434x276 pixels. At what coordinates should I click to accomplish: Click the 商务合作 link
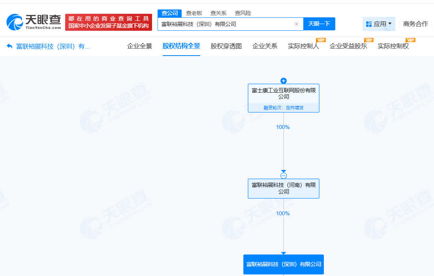[x=415, y=24]
